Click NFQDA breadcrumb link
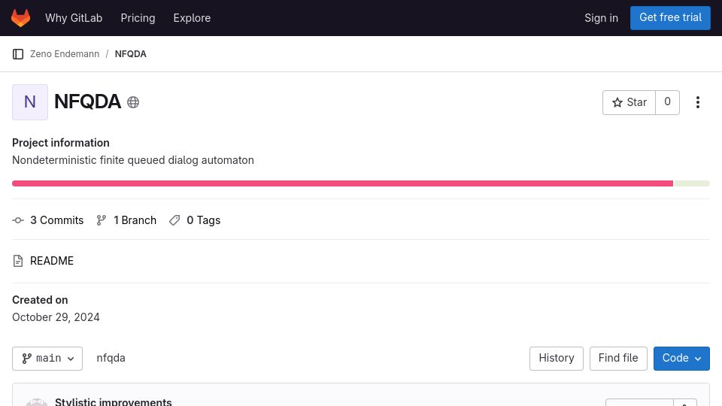This screenshot has height=406, width=722. (x=130, y=54)
